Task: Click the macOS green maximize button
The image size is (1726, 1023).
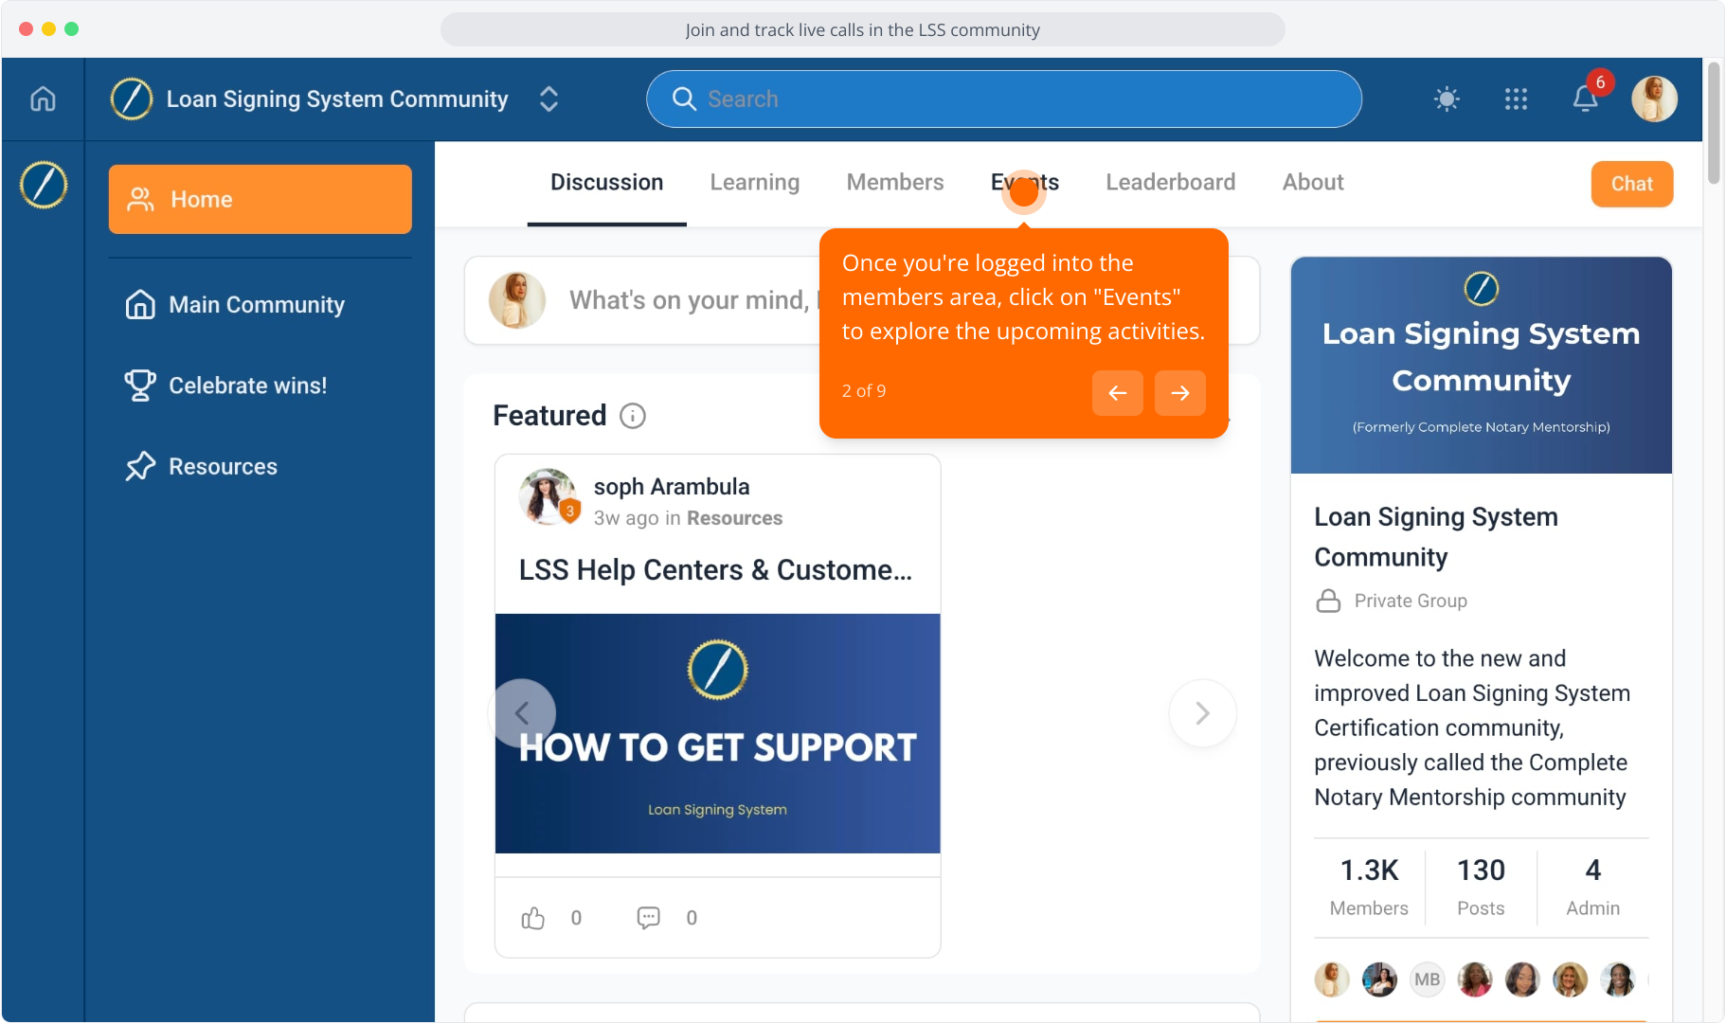Action: (x=71, y=29)
